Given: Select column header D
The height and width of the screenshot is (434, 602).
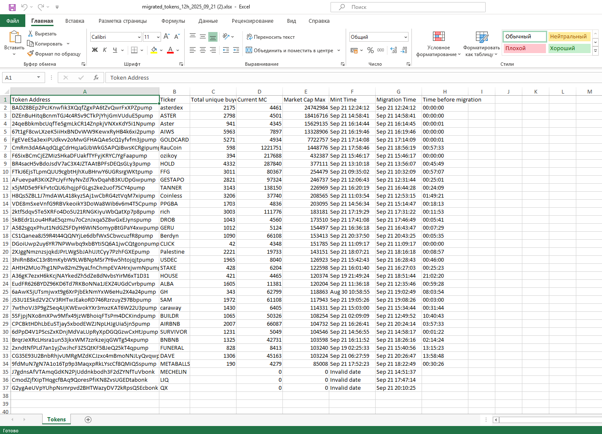Looking at the screenshot, I should (x=259, y=91).
